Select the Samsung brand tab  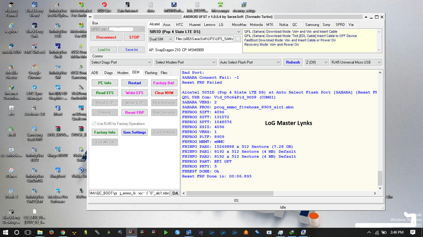coord(312,25)
